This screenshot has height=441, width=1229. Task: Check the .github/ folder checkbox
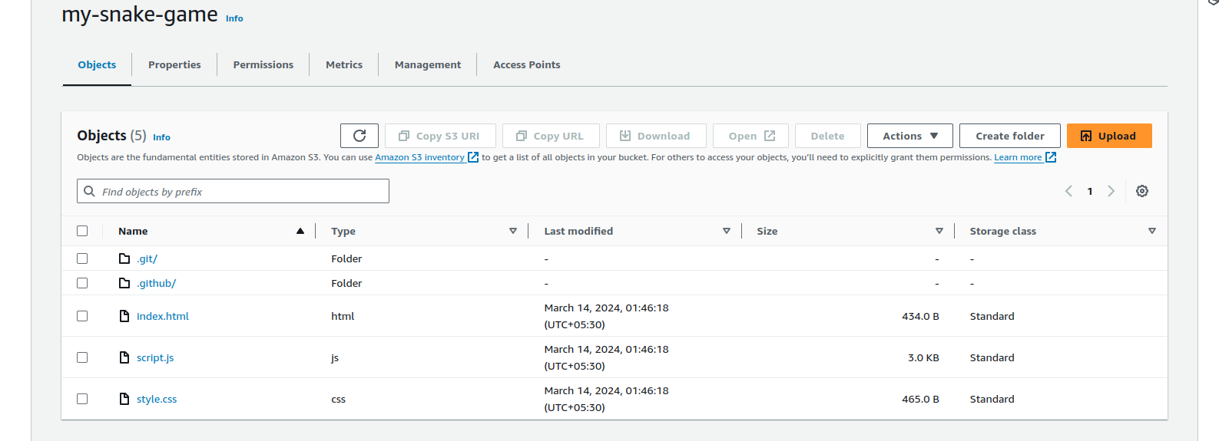tap(82, 283)
